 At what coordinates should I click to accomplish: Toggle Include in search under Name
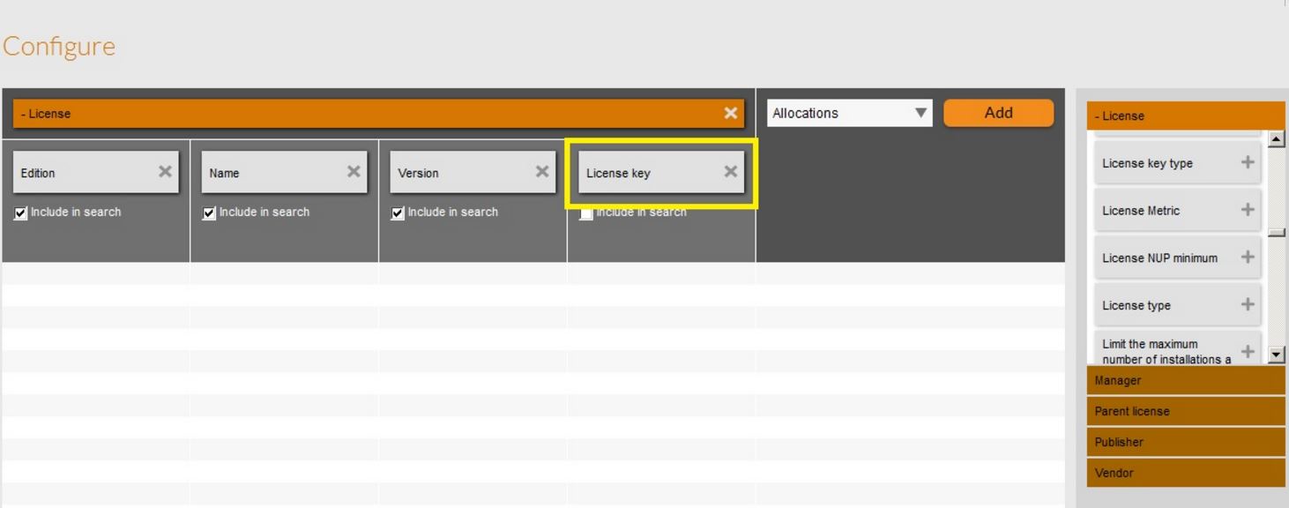coord(209,213)
